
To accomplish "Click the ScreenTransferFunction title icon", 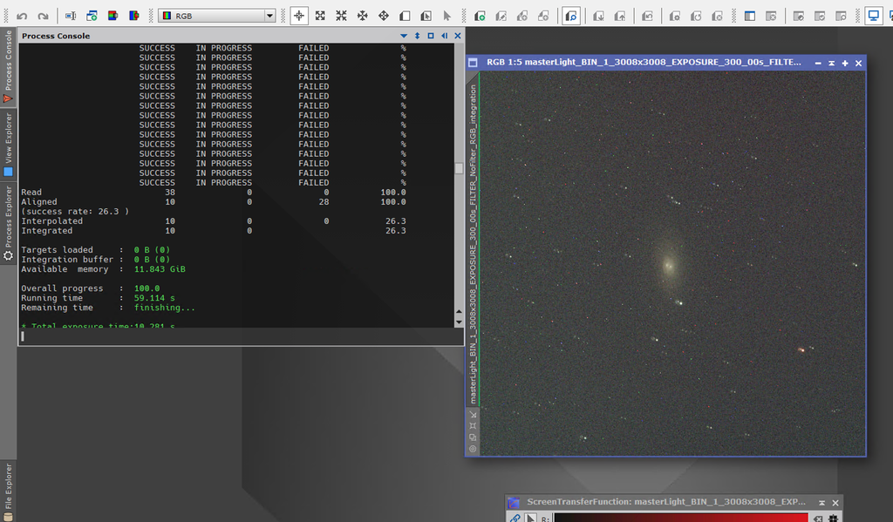I will pos(514,502).
